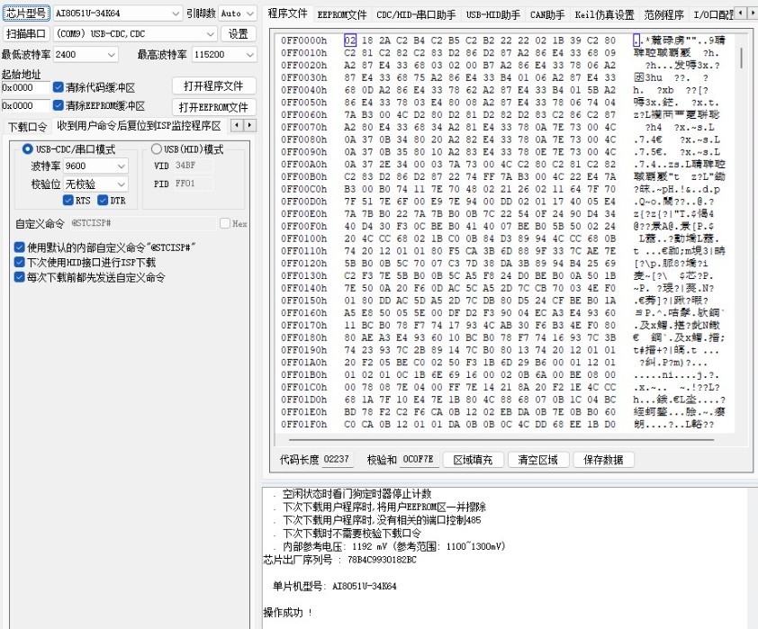This screenshot has width=758, height=629.
Task: Open the 范例程序 tab
Action: point(663,15)
